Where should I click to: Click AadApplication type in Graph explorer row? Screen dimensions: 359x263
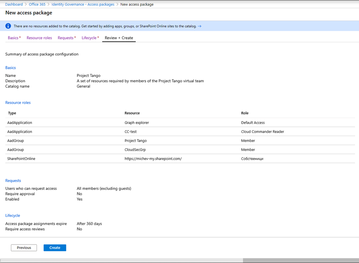[x=19, y=122]
